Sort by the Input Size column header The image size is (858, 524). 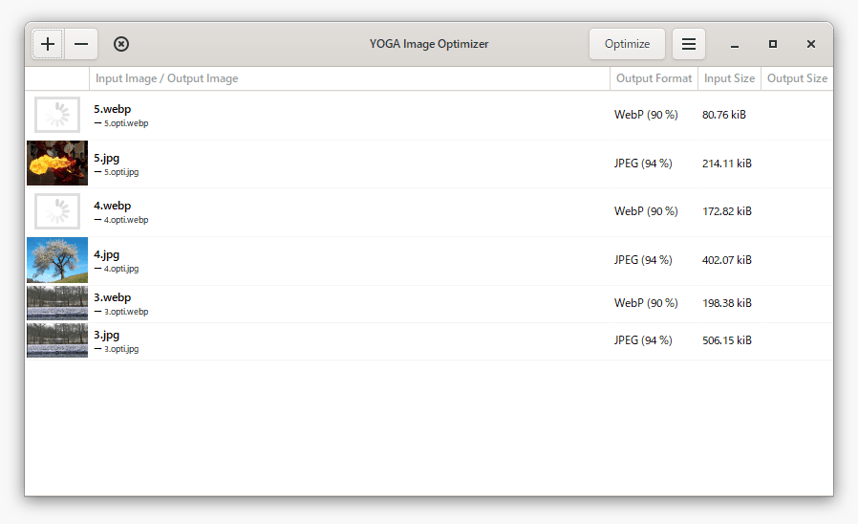click(729, 78)
